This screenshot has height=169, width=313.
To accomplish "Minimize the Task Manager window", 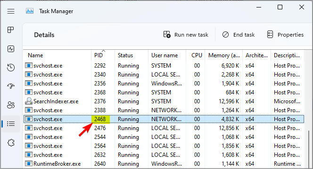I will click(259, 7).
